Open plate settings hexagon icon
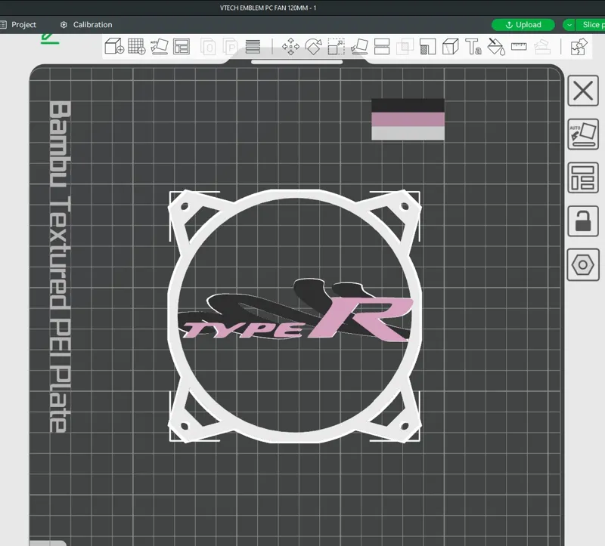This screenshot has height=546, width=605. (x=583, y=265)
